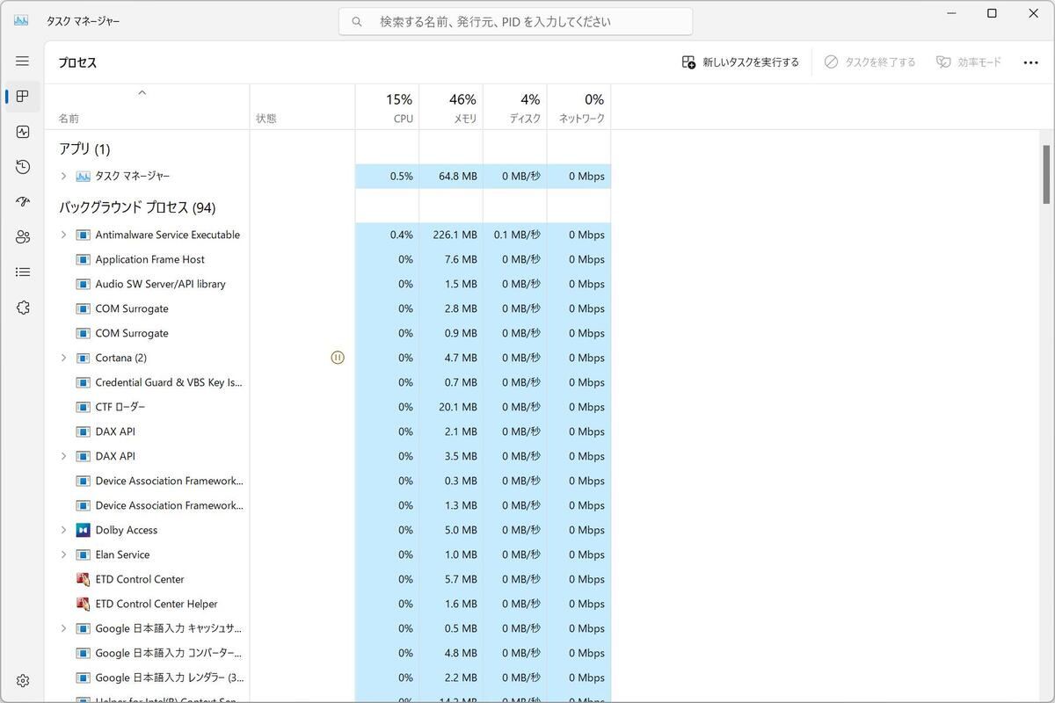Expand Antimalware Service Executable row
Screen dimensions: 1055x703
click(63, 235)
